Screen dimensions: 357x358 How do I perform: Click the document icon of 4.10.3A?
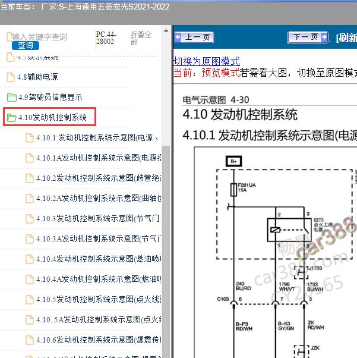(x=30, y=239)
